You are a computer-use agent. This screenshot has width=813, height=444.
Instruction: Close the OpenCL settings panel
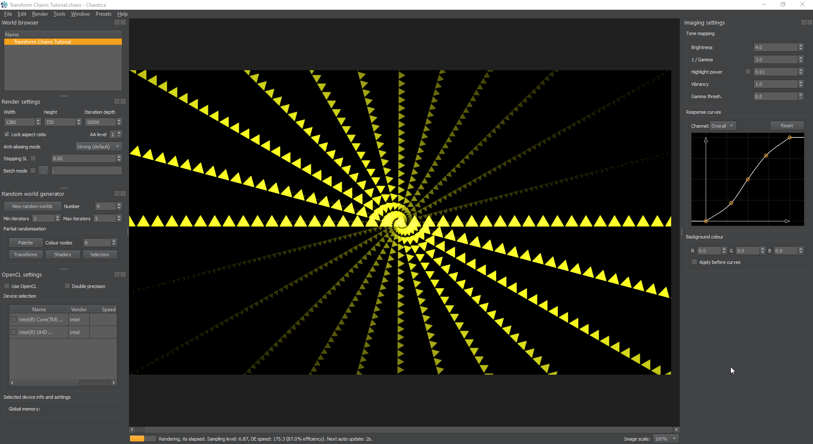tap(123, 274)
